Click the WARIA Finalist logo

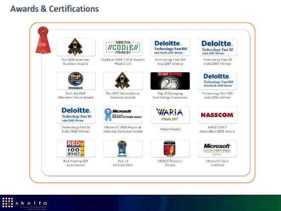(170, 115)
